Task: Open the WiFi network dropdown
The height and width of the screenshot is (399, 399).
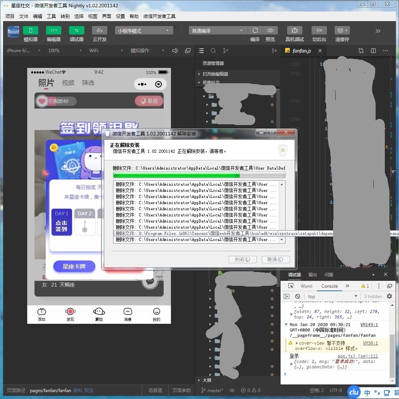Action: (x=106, y=50)
